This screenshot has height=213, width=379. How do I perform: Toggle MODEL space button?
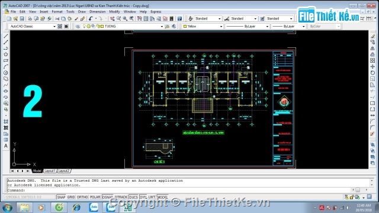tap(163, 197)
